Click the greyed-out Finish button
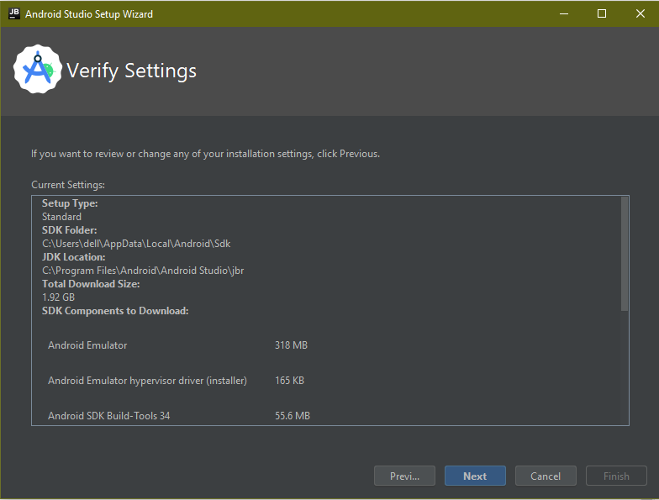The height and width of the screenshot is (500, 659). pyautogui.click(x=616, y=476)
